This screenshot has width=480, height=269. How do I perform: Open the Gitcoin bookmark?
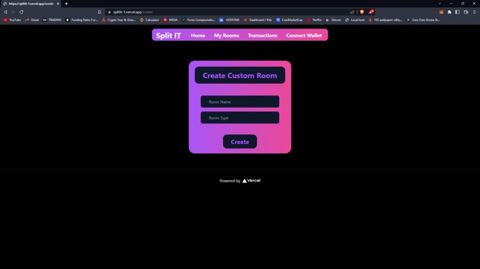point(333,20)
